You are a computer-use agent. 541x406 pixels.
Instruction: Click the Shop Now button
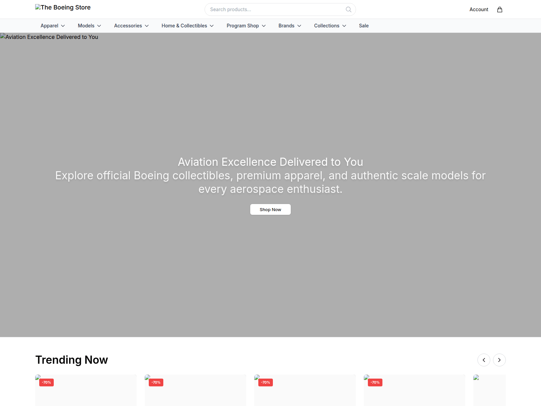(x=270, y=209)
